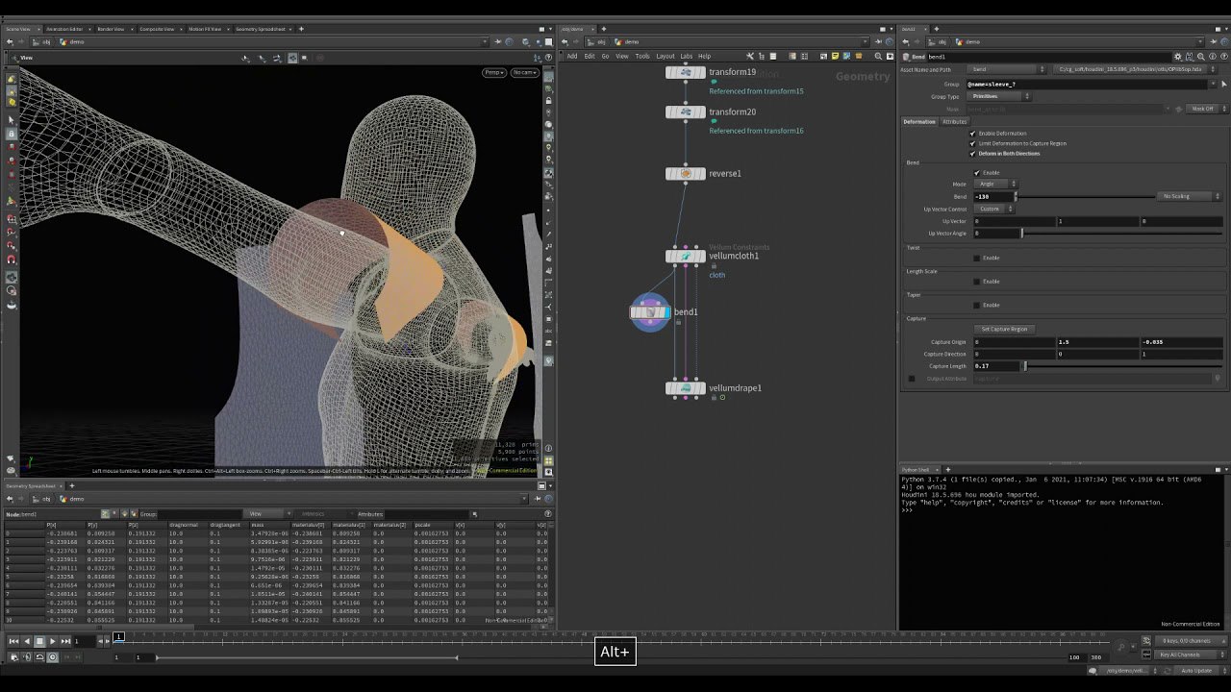1231x692 pixels.
Task: Select the vellumdrape1 node in network
Action: pos(686,388)
